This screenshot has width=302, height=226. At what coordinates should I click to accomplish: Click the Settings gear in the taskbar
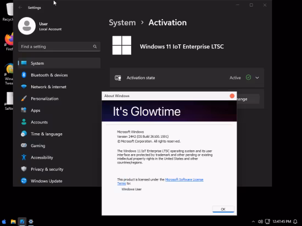point(31,222)
